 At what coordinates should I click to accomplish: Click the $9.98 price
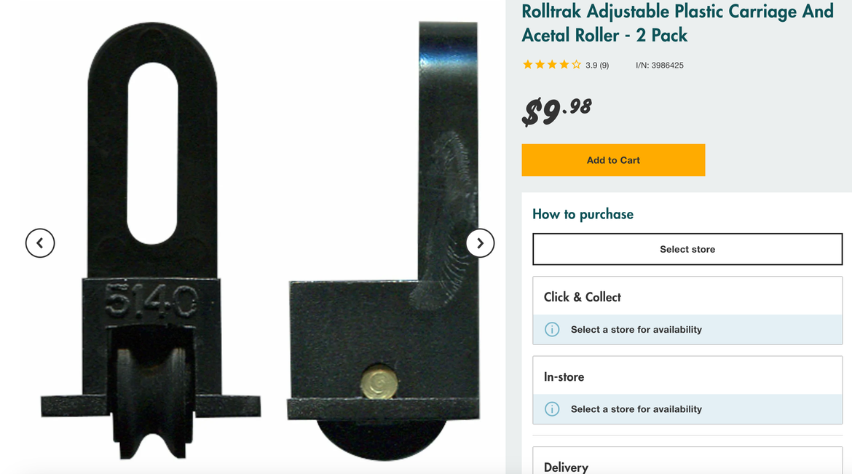(556, 111)
